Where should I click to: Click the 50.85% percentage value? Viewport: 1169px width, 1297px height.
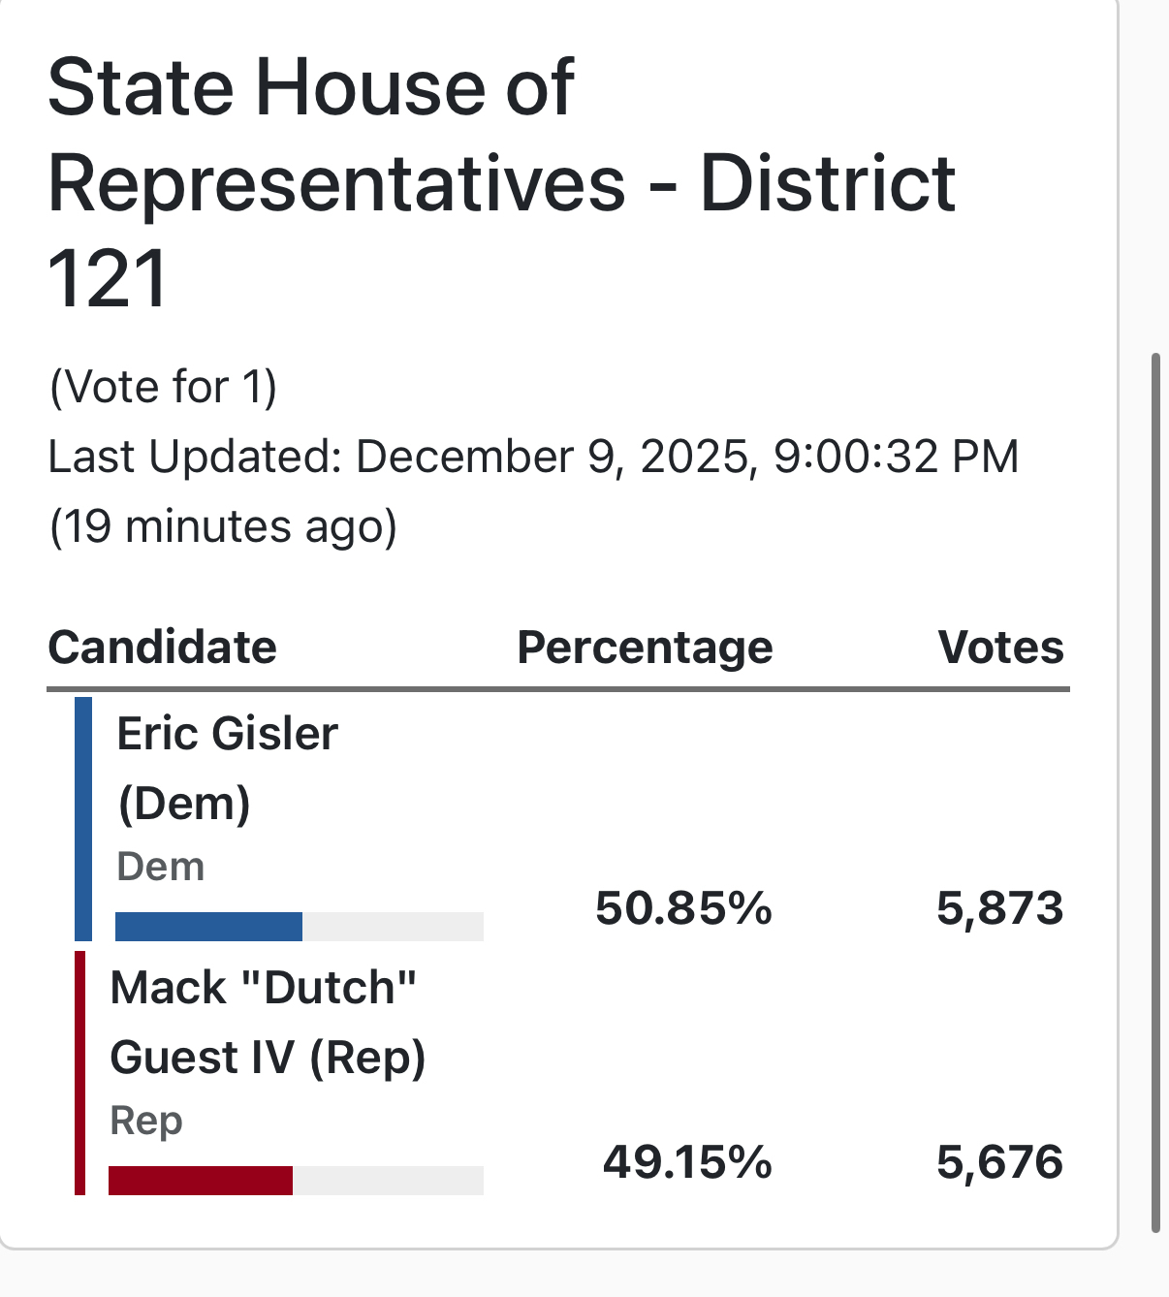pos(683,908)
